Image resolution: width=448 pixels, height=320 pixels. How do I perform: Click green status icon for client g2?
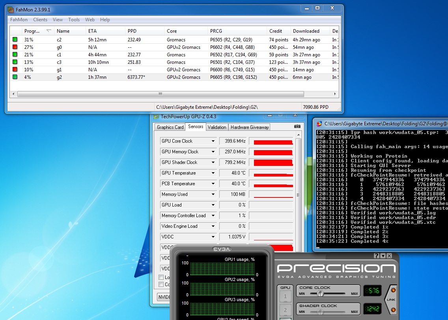point(15,76)
